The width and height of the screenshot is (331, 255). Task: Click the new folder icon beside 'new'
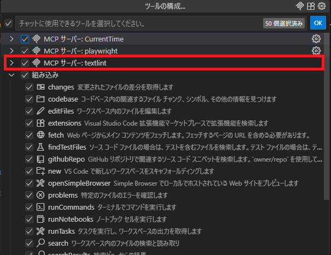(40, 171)
